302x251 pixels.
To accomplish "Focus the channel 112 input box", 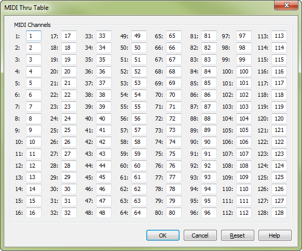I will coord(244,213).
